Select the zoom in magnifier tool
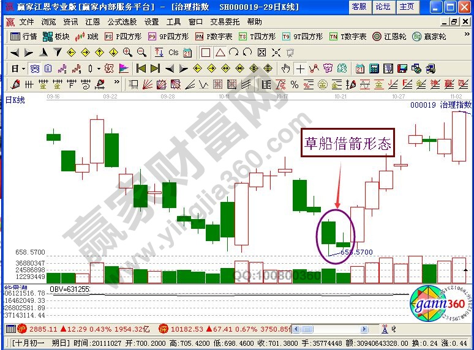This screenshot has width=474, height=350. (x=128, y=53)
